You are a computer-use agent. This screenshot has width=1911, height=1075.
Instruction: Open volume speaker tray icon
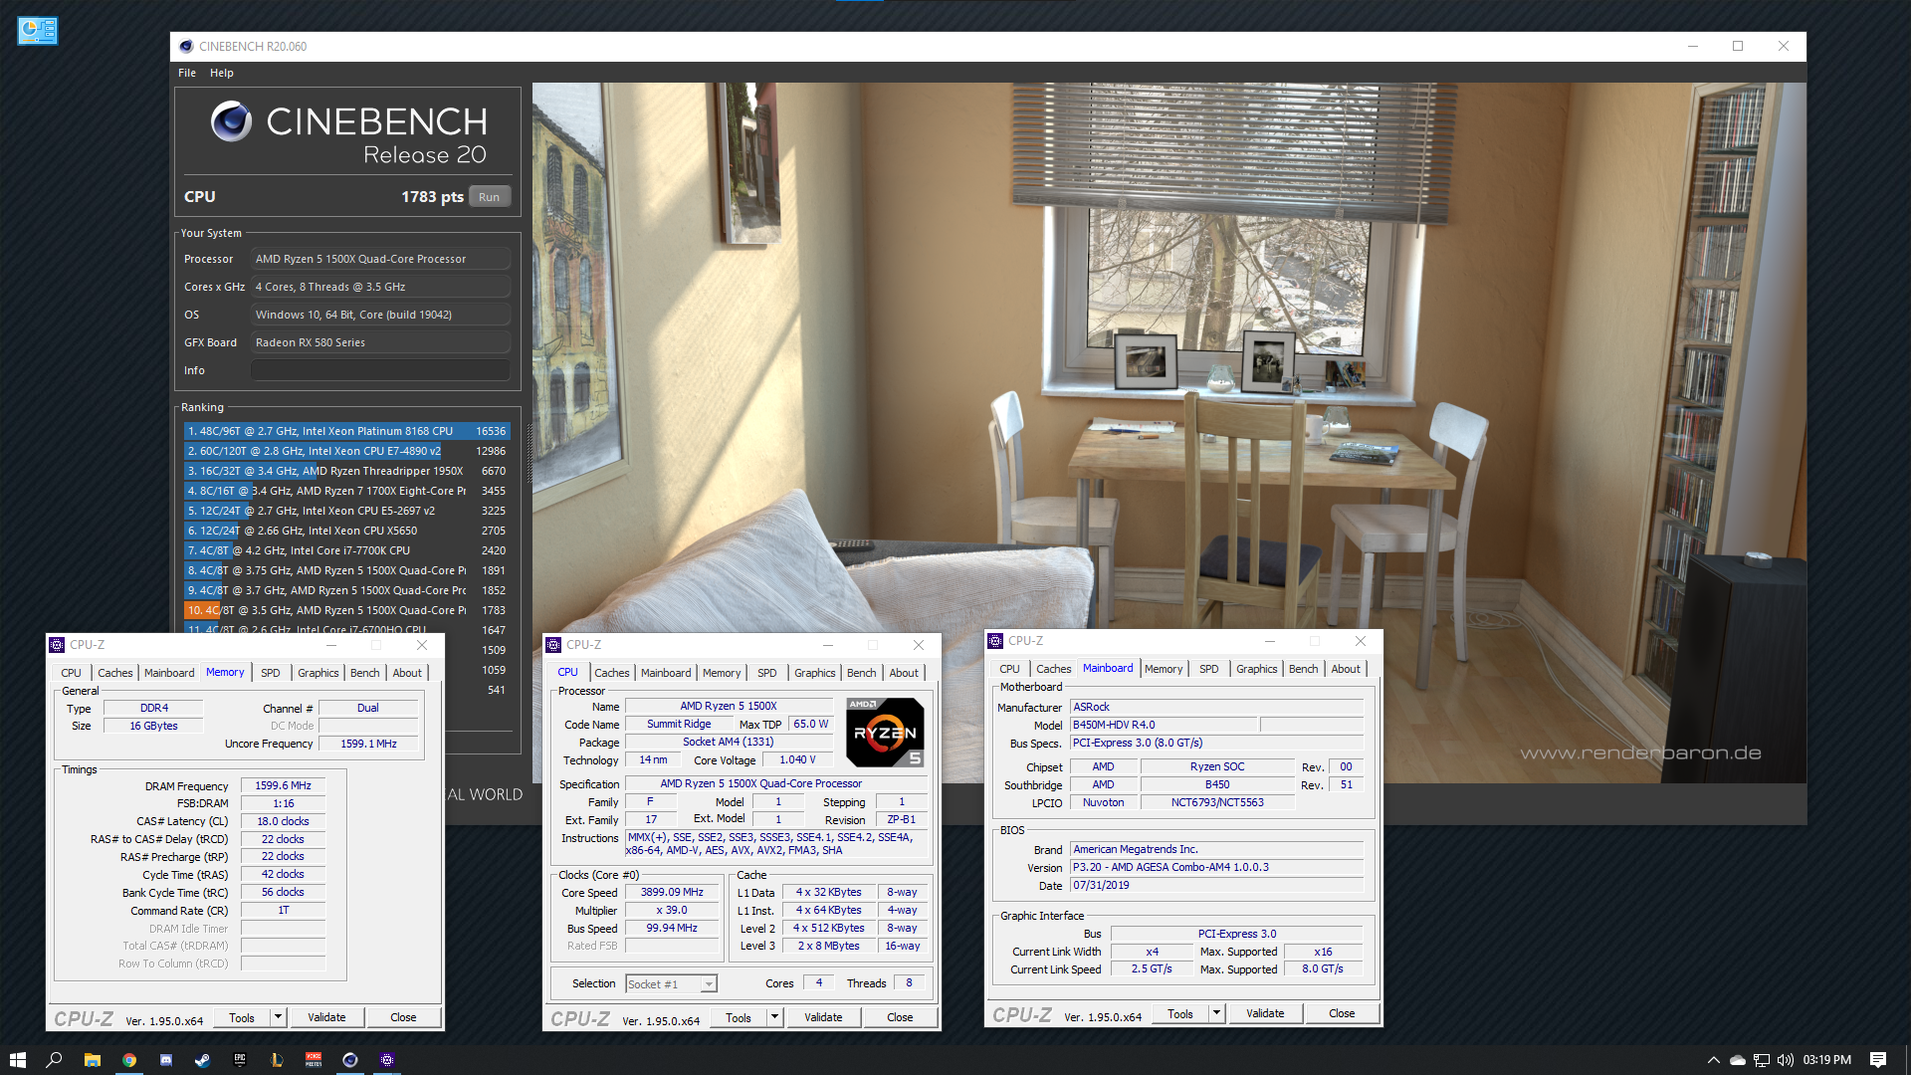click(1785, 1060)
